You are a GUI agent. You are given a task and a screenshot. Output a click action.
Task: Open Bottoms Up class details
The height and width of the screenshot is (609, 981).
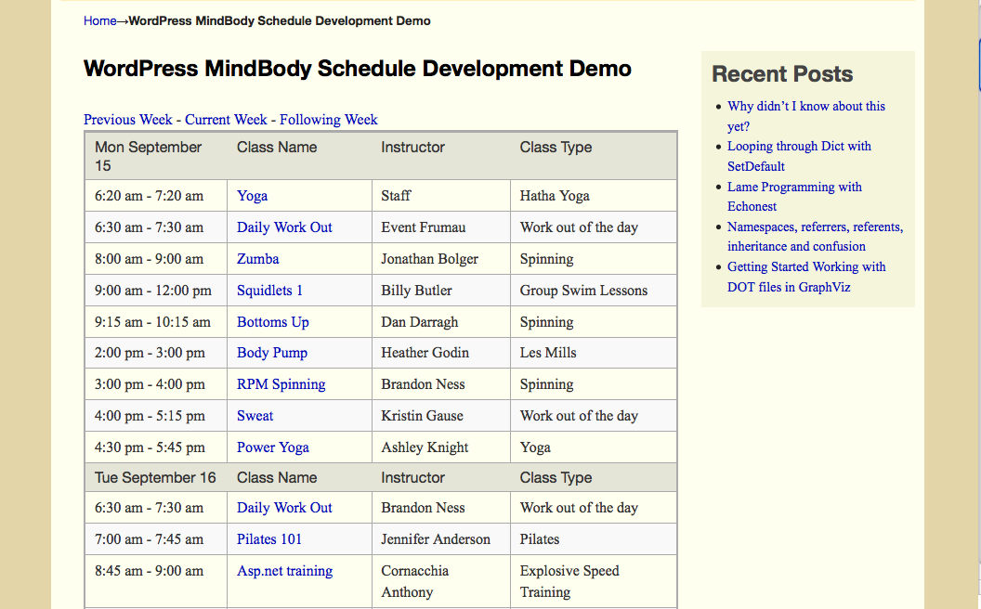click(273, 322)
